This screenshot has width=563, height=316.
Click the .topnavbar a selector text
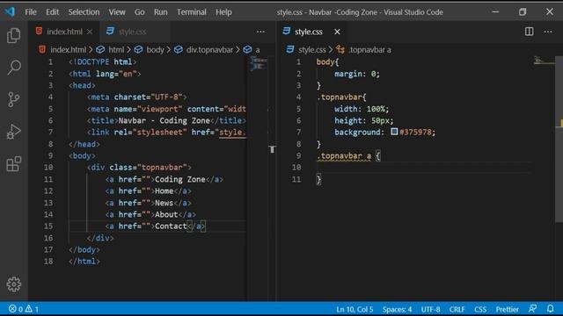coord(344,156)
